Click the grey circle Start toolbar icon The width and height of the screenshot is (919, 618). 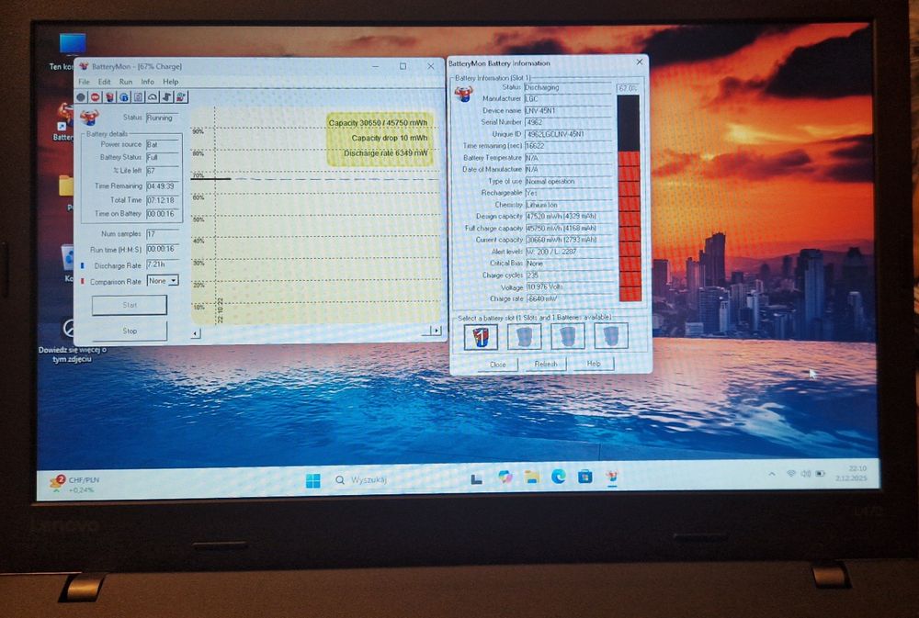click(82, 97)
